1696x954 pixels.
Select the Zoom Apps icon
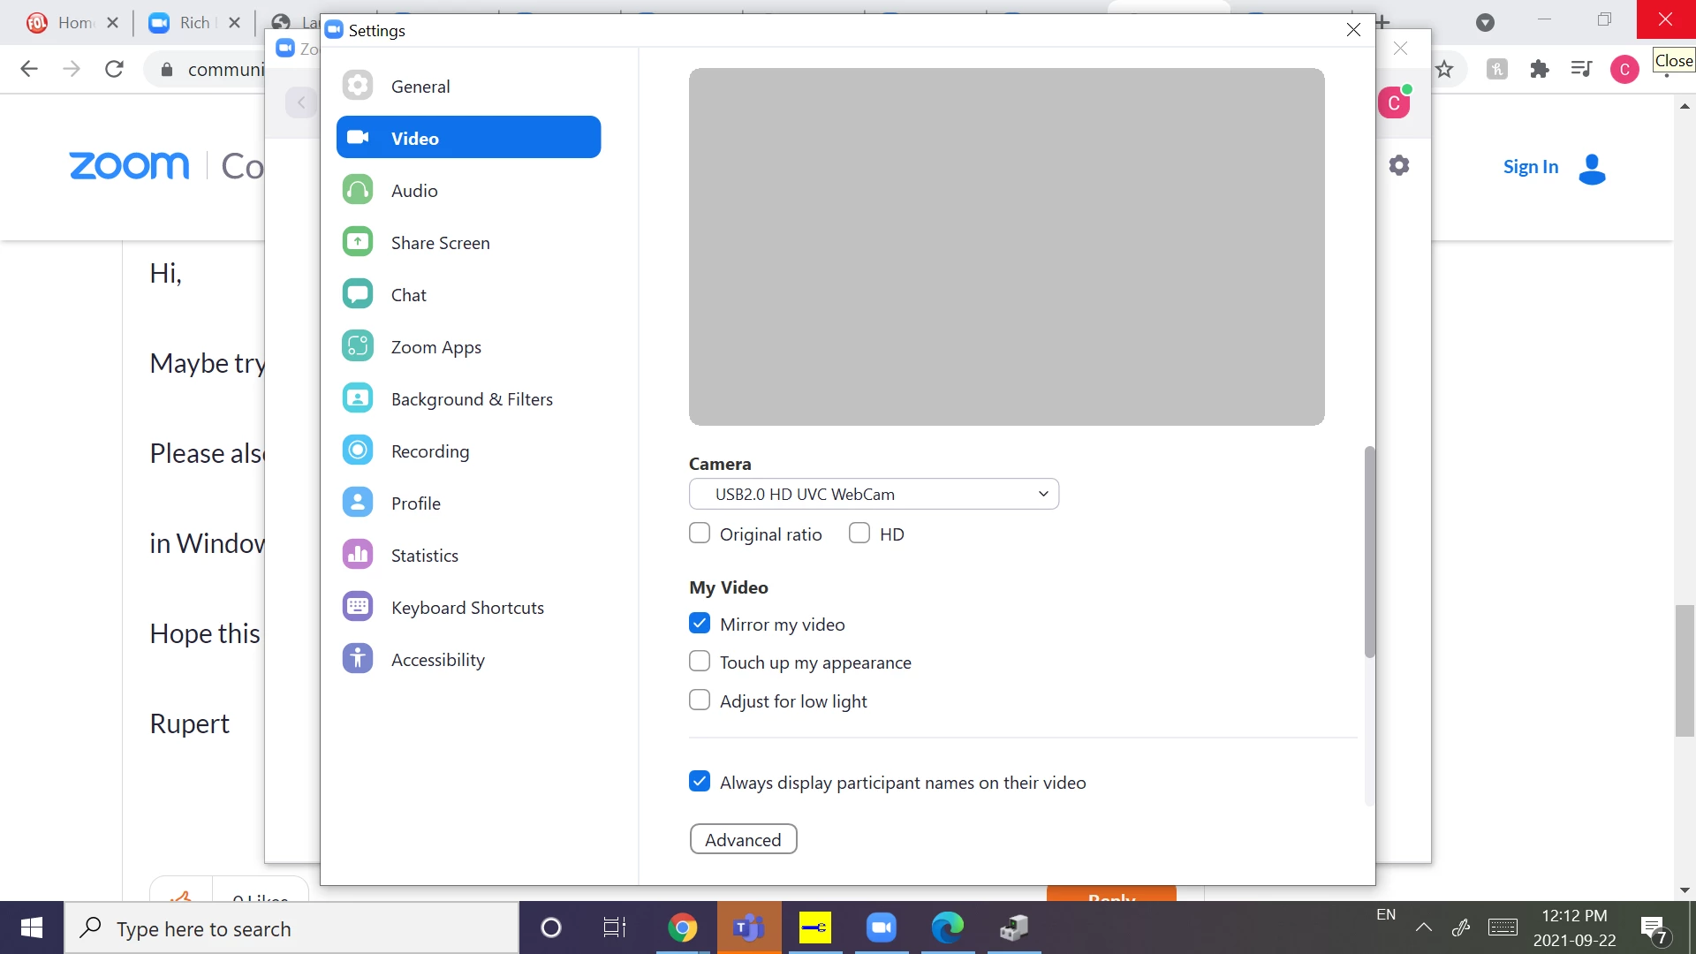(x=358, y=346)
